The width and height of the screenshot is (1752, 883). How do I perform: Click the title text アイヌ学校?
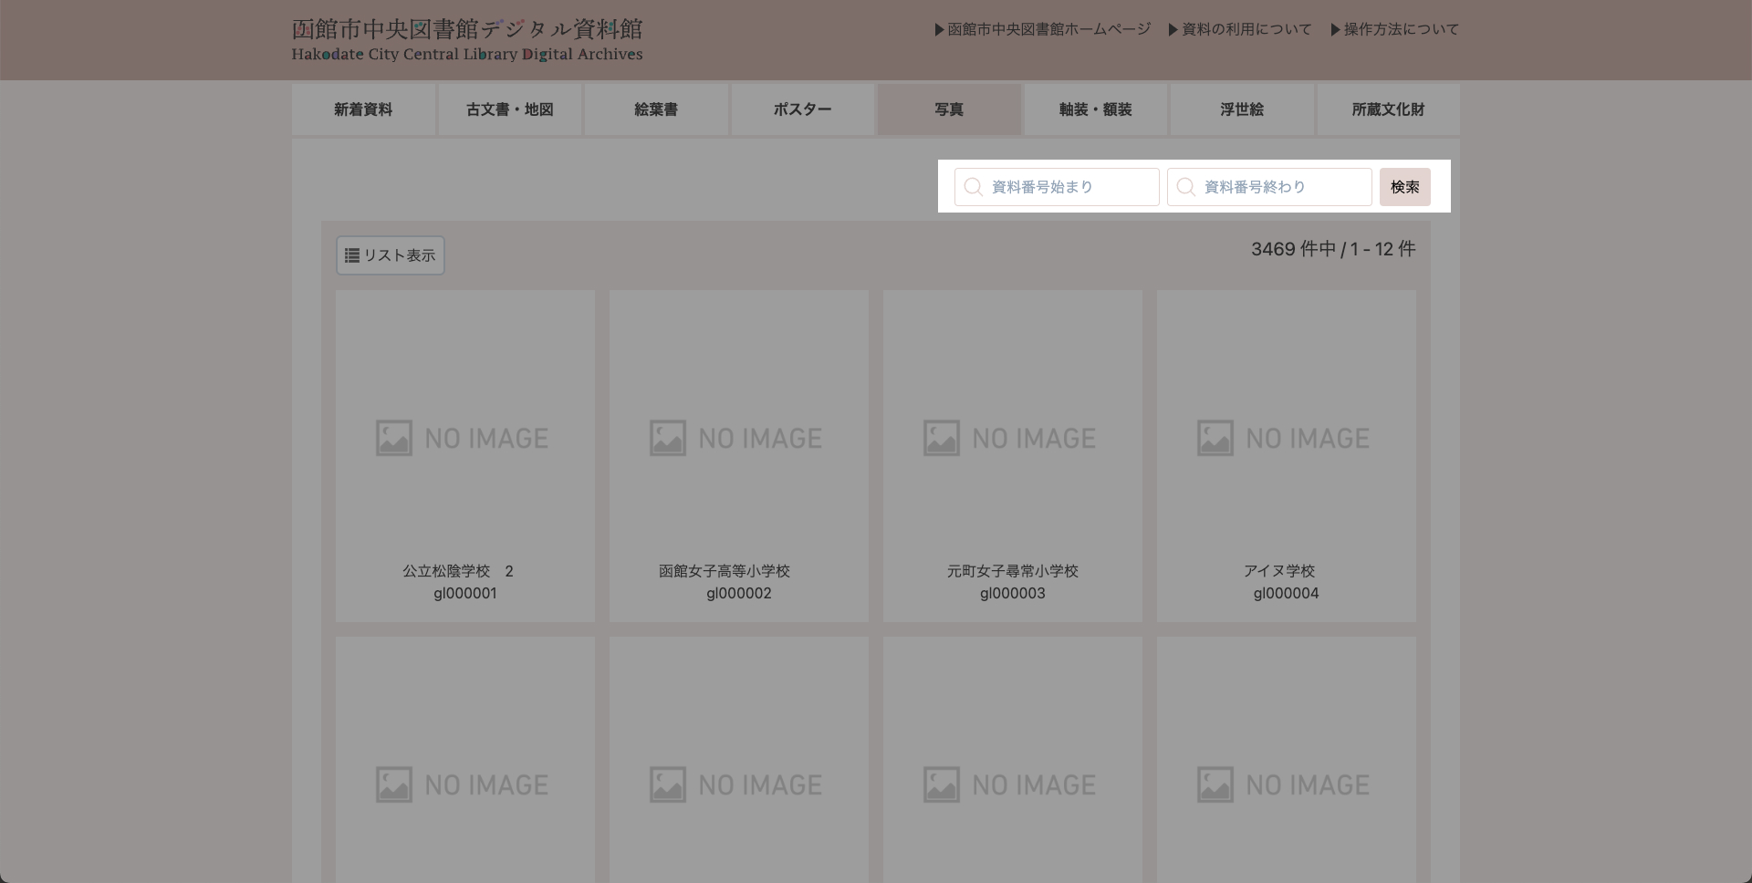coord(1279,571)
